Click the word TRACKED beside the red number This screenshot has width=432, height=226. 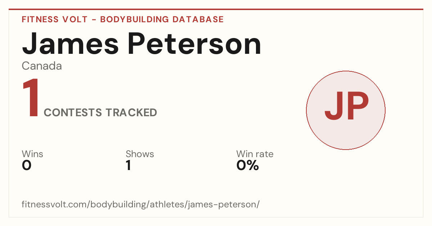131,113
